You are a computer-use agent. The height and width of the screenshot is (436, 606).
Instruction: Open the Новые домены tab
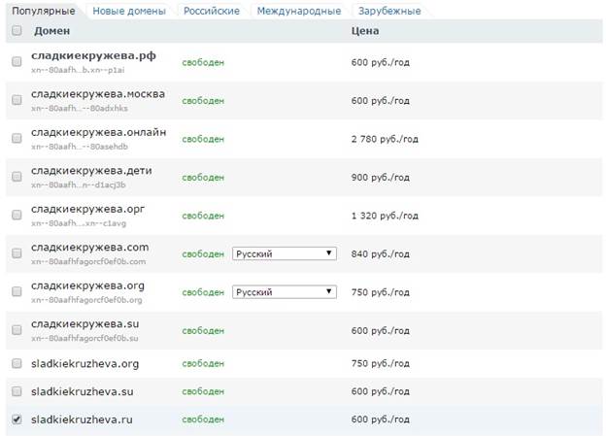coord(129,11)
